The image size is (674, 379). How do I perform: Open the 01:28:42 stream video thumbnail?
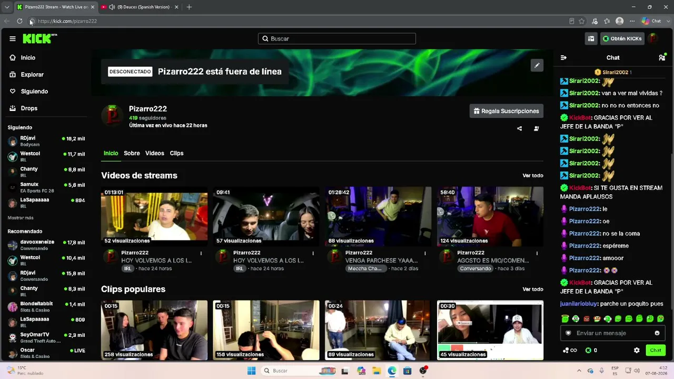378,216
